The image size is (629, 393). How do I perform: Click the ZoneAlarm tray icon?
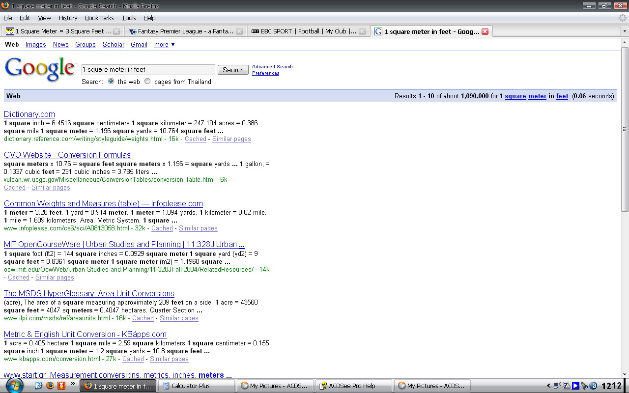click(x=567, y=386)
